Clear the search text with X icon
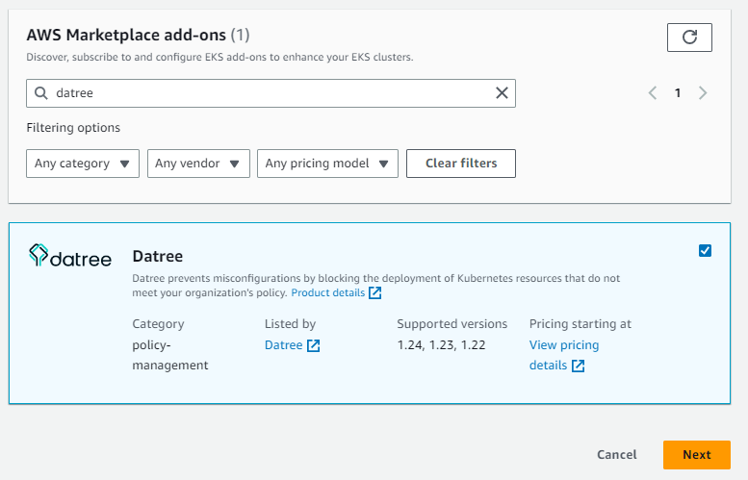This screenshot has width=748, height=480. pyautogui.click(x=502, y=93)
